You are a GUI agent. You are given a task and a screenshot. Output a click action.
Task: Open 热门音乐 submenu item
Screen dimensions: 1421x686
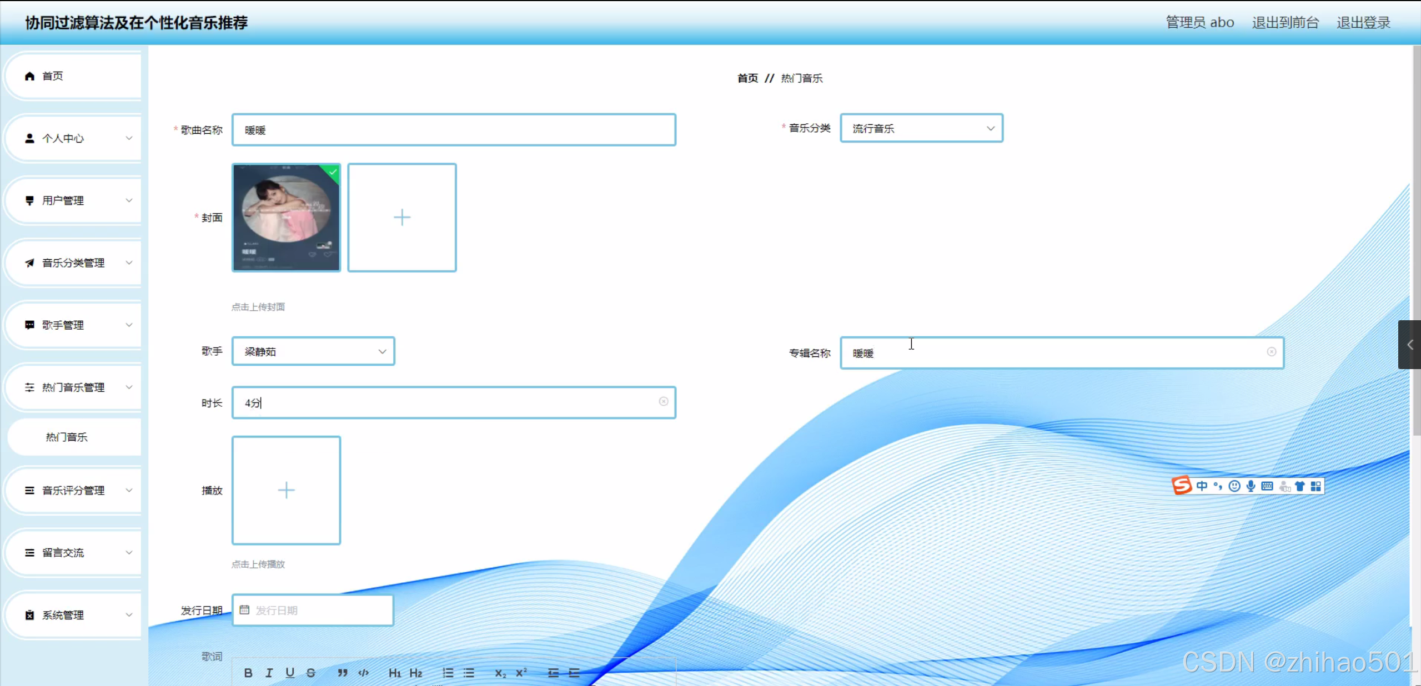[67, 437]
